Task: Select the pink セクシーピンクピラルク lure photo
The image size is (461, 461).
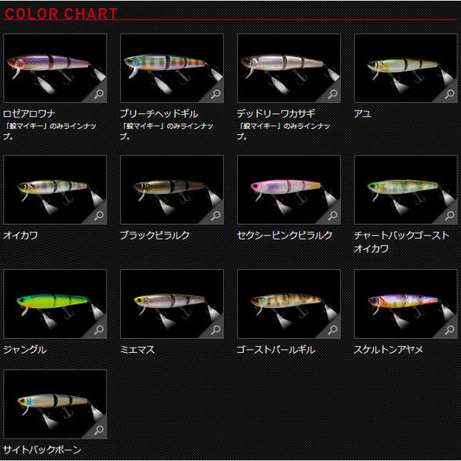Action: pyautogui.click(x=289, y=190)
